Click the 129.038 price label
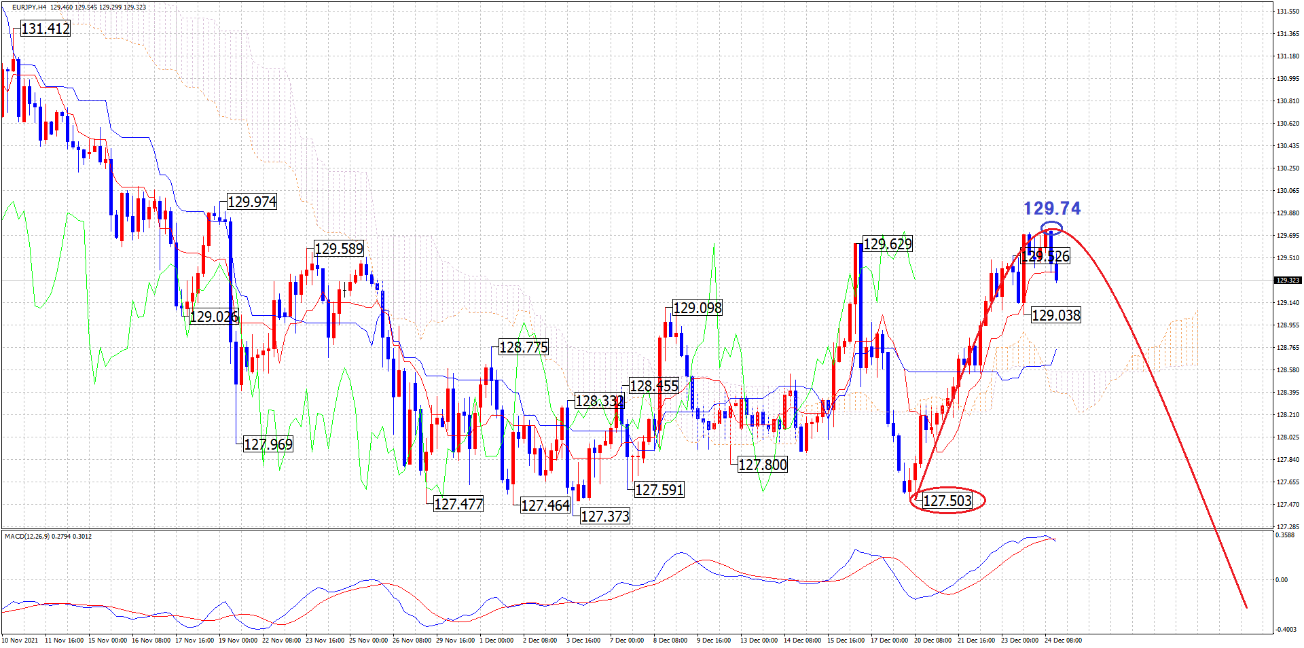The image size is (1304, 648). pos(1055,315)
